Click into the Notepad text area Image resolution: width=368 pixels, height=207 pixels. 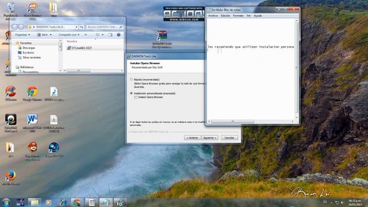(251, 69)
